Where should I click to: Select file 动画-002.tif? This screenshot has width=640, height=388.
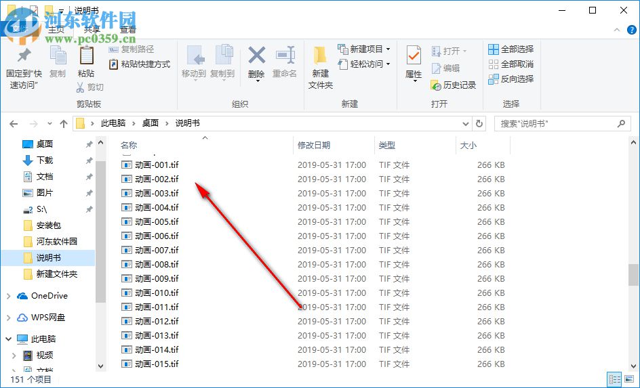click(x=157, y=179)
